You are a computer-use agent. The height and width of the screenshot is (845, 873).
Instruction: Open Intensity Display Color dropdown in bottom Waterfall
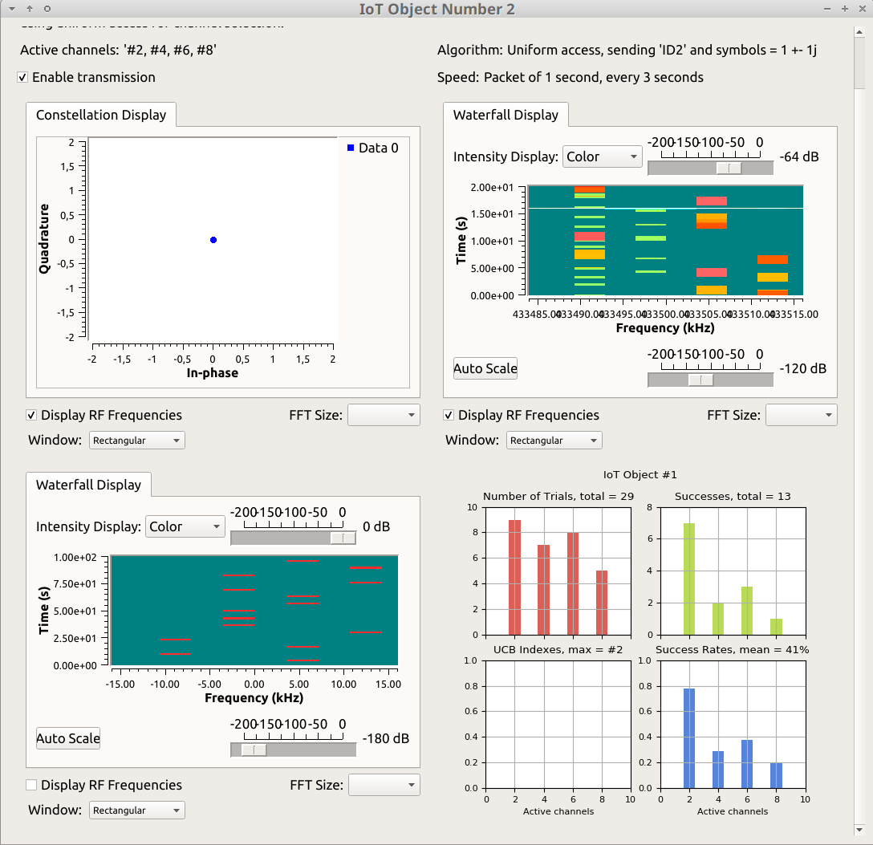185,526
